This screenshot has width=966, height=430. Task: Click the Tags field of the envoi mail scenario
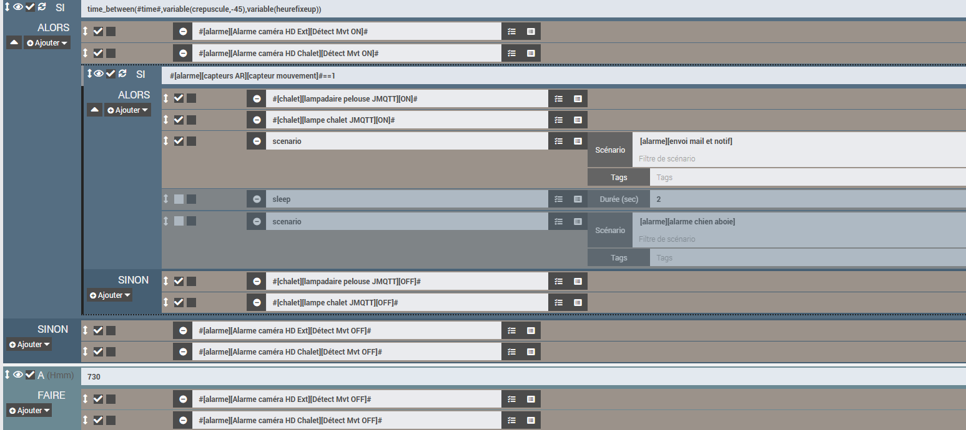808,178
